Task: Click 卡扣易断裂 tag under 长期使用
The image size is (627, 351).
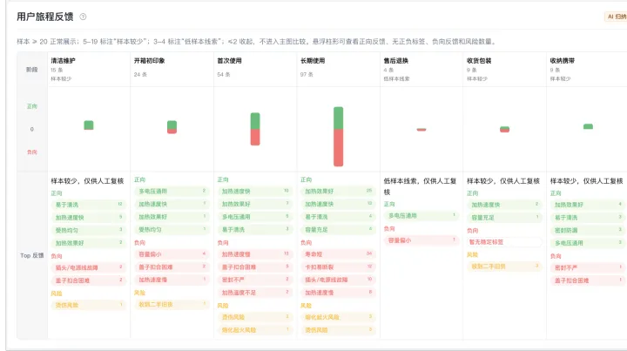Action: [338, 267]
